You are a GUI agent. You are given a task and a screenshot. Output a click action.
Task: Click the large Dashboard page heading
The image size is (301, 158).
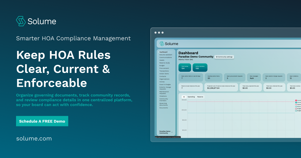(188, 53)
